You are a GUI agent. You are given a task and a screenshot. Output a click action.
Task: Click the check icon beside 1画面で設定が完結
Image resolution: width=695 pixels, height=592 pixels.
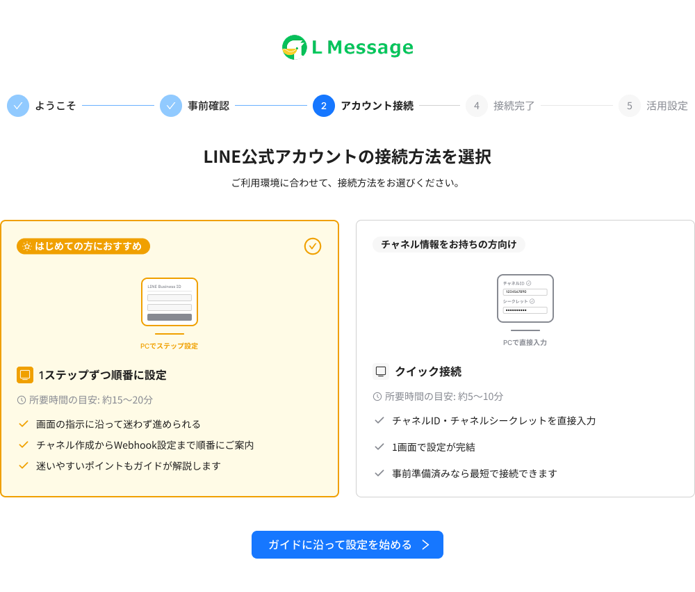tap(379, 447)
